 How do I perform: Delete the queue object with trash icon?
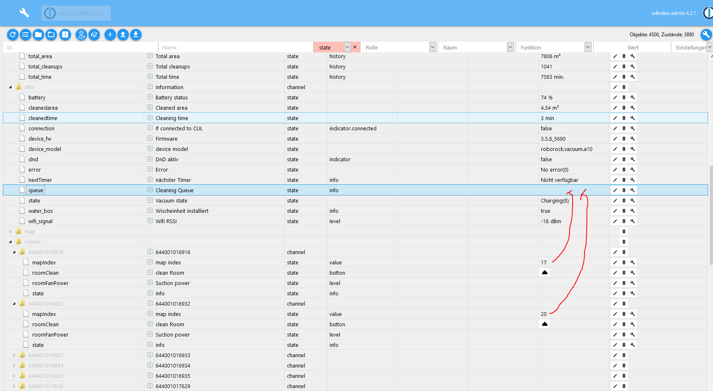624,190
